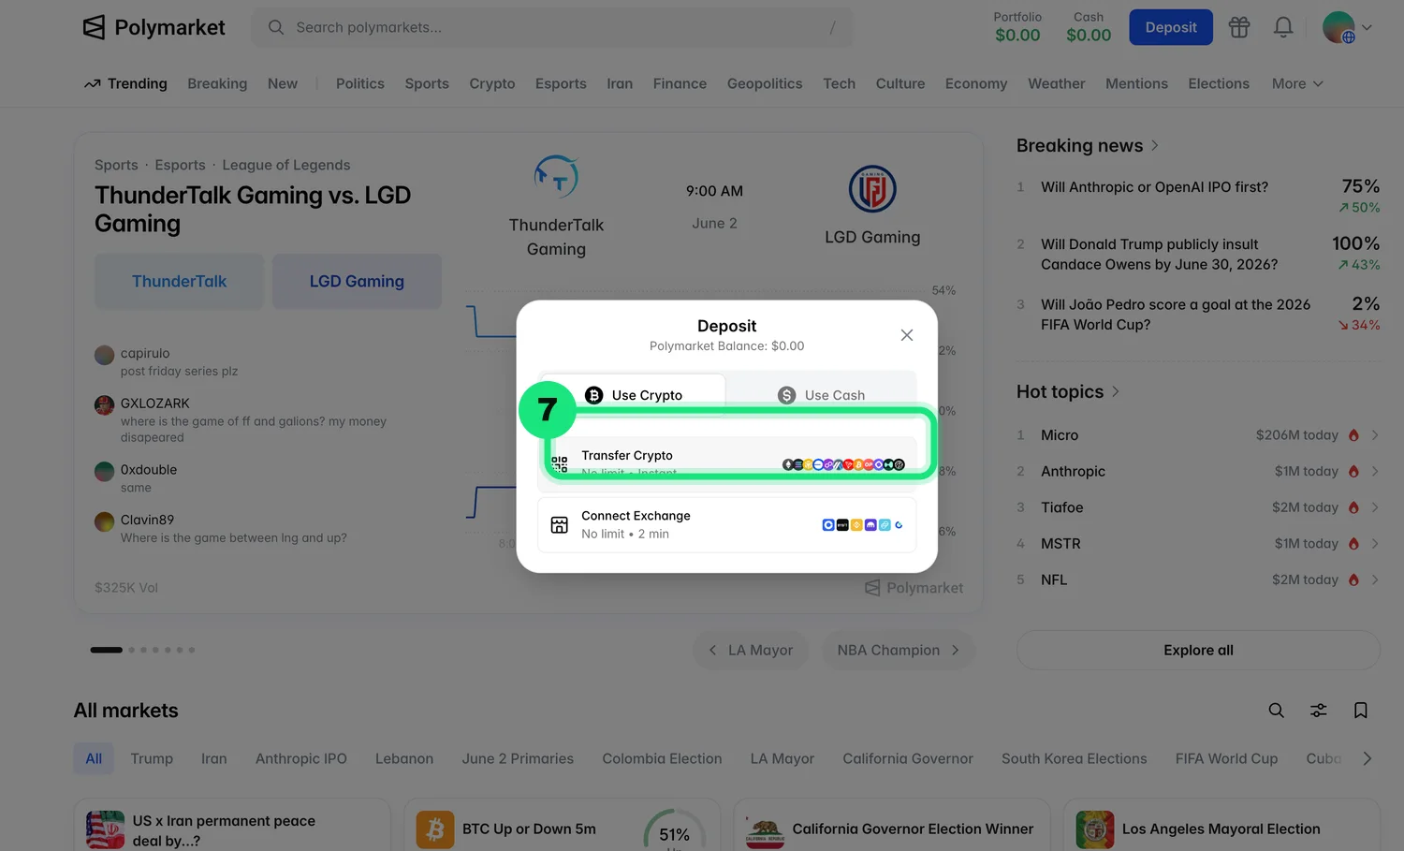Choose the Transfer Crypto option
Screen dimensions: 1404x851
[726, 462]
